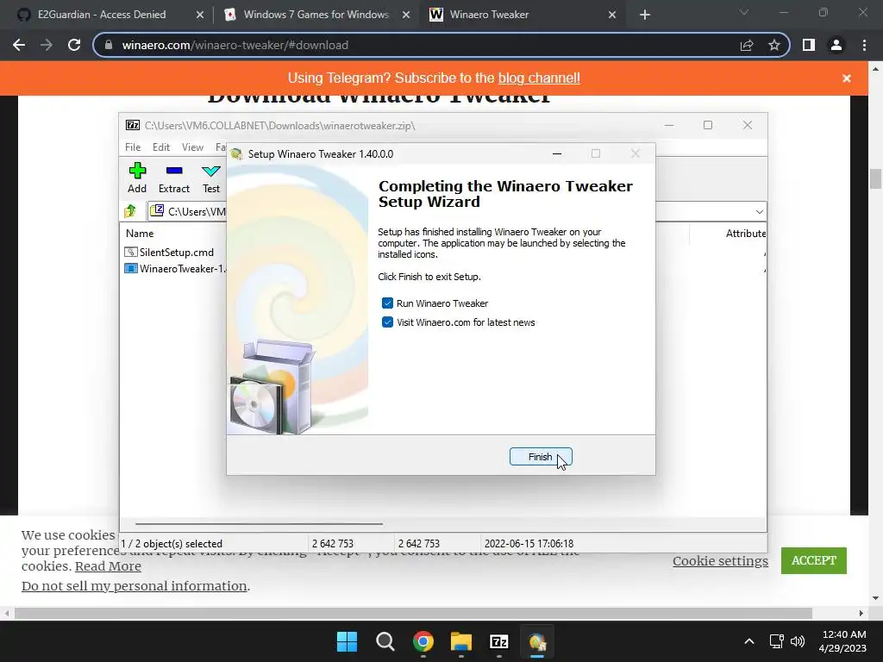This screenshot has width=883, height=662.
Task: Open Chrome three-dot menu
Action: coord(864,45)
